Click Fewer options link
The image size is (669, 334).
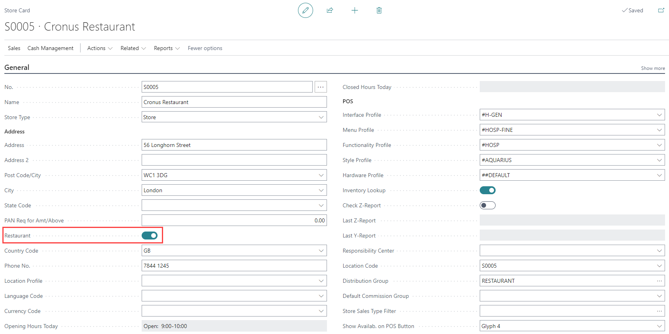click(x=205, y=48)
